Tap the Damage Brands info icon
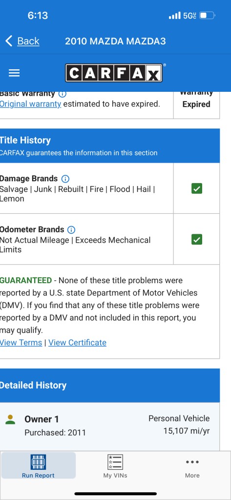 (x=65, y=179)
